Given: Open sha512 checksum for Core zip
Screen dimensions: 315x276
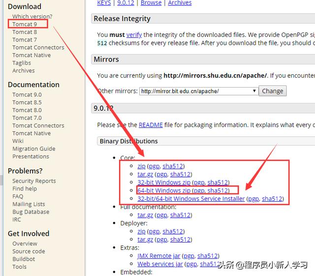Looking at the screenshot, I should 173,166.
